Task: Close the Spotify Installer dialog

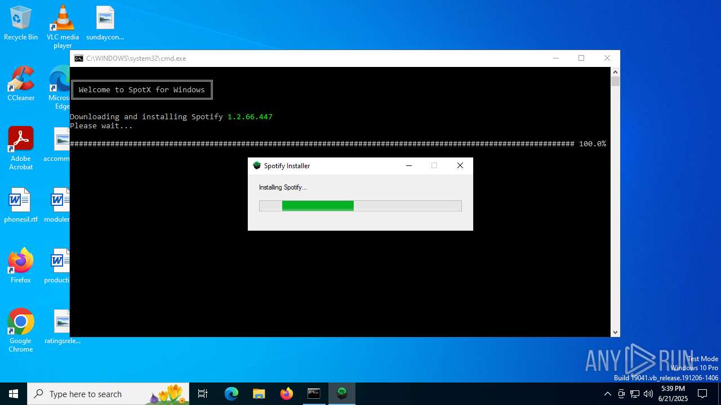Action: click(460, 165)
